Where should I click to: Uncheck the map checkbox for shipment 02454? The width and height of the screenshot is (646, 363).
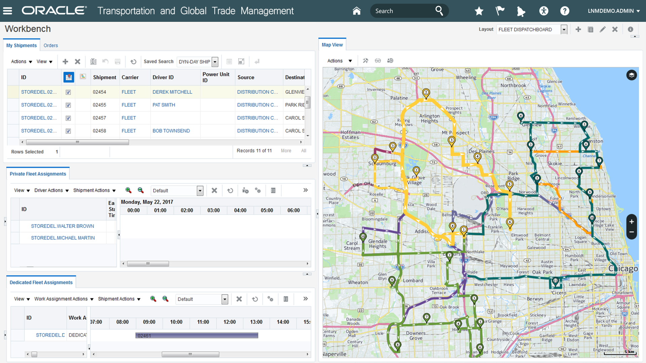click(x=68, y=92)
